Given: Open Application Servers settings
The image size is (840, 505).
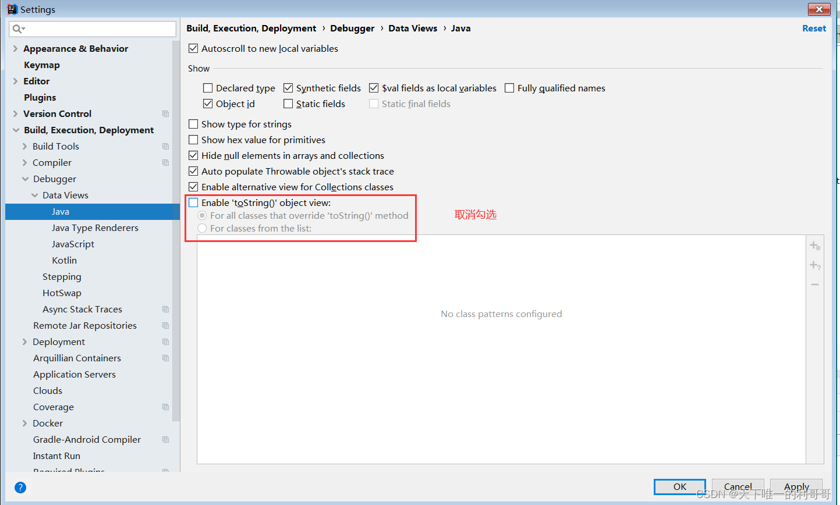Looking at the screenshot, I should (x=75, y=374).
